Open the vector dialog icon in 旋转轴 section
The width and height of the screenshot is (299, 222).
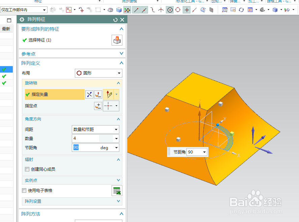click(x=98, y=94)
